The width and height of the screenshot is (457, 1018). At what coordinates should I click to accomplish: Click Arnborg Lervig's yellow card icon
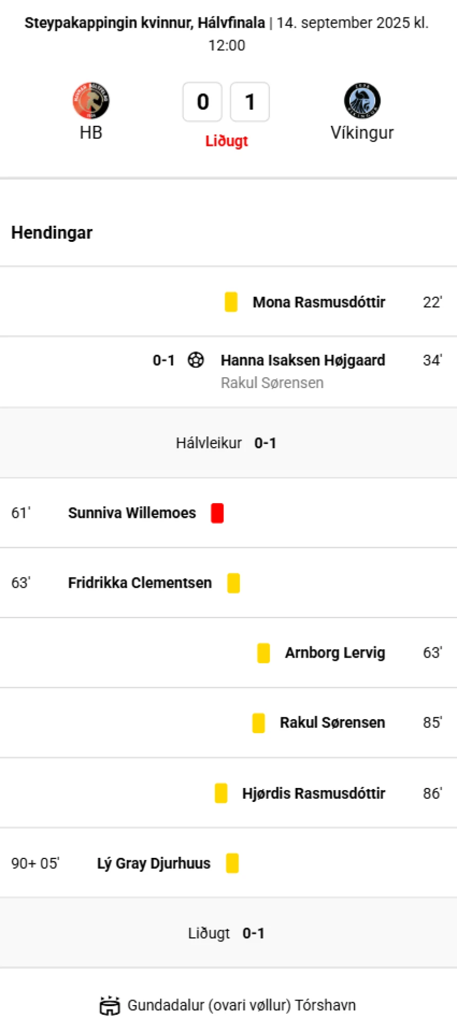263,653
